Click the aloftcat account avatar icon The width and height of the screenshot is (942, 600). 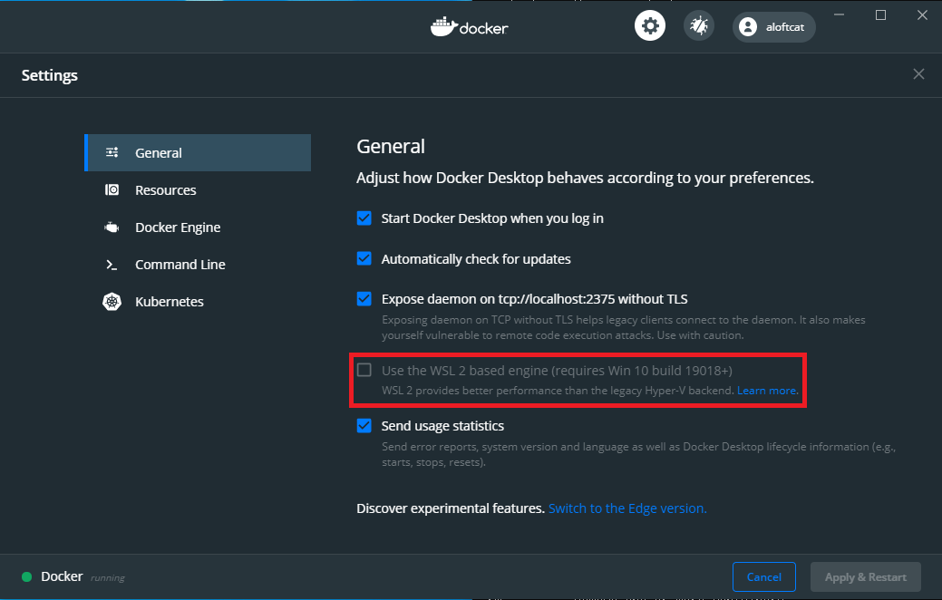tap(748, 27)
